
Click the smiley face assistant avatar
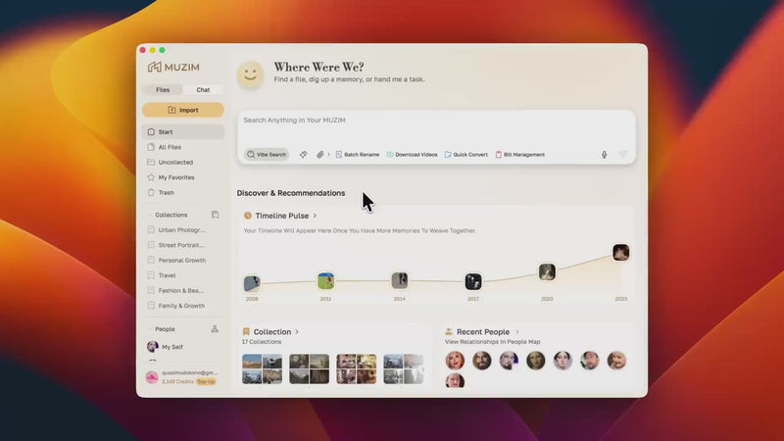pyautogui.click(x=250, y=75)
